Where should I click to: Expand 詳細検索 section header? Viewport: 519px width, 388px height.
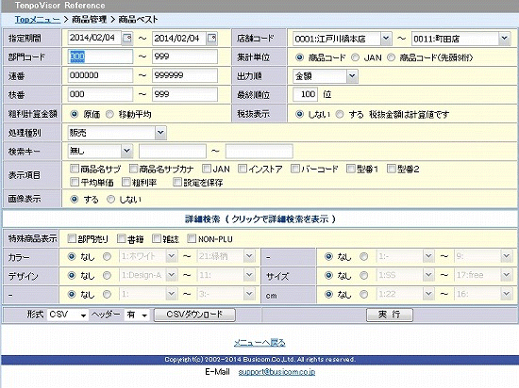point(259,218)
